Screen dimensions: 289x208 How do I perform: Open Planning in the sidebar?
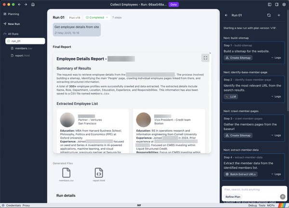[x=13, y=14]
